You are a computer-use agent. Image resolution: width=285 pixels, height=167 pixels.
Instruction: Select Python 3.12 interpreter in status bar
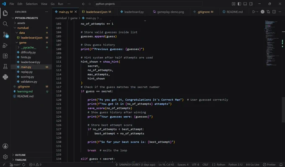[x=236, y=164]
